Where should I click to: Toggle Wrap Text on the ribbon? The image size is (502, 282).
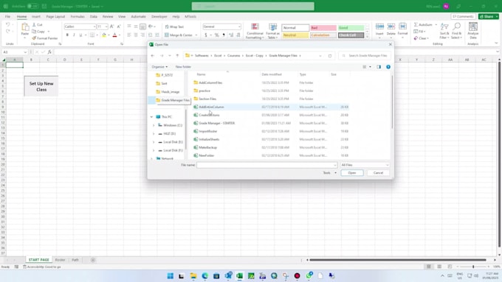pyautogui.click(x=174, y=27)
